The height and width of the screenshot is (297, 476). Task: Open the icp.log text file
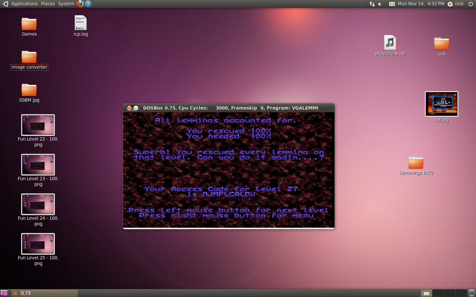tap(80, 23)
